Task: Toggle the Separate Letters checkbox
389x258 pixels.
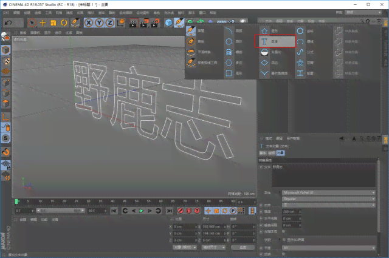Action: [x=284, y=231]
